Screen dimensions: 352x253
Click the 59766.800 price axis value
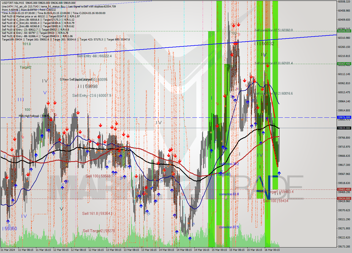tap(344, 137)
